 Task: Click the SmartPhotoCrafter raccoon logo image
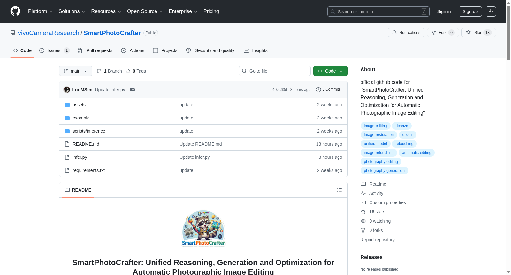point(203,228)
